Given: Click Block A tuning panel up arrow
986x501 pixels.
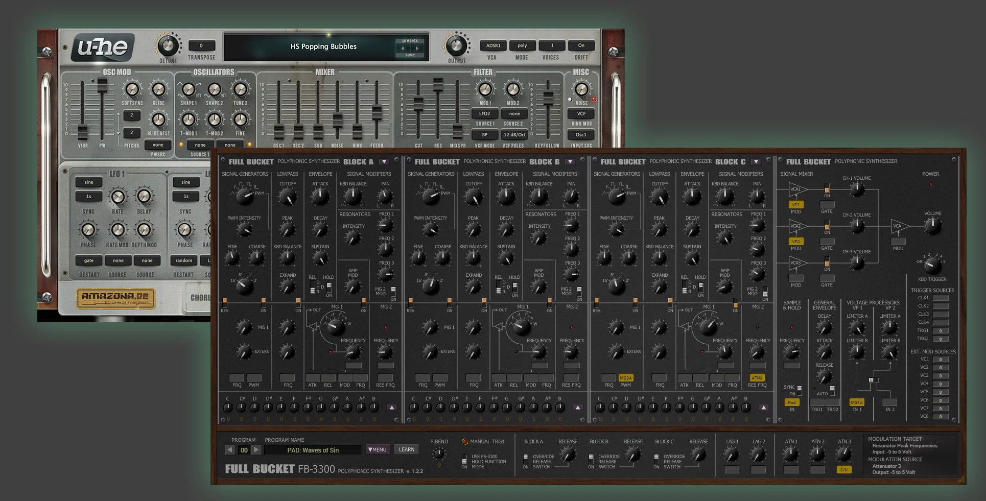Looking at the screenshot, I should [392, 408].
